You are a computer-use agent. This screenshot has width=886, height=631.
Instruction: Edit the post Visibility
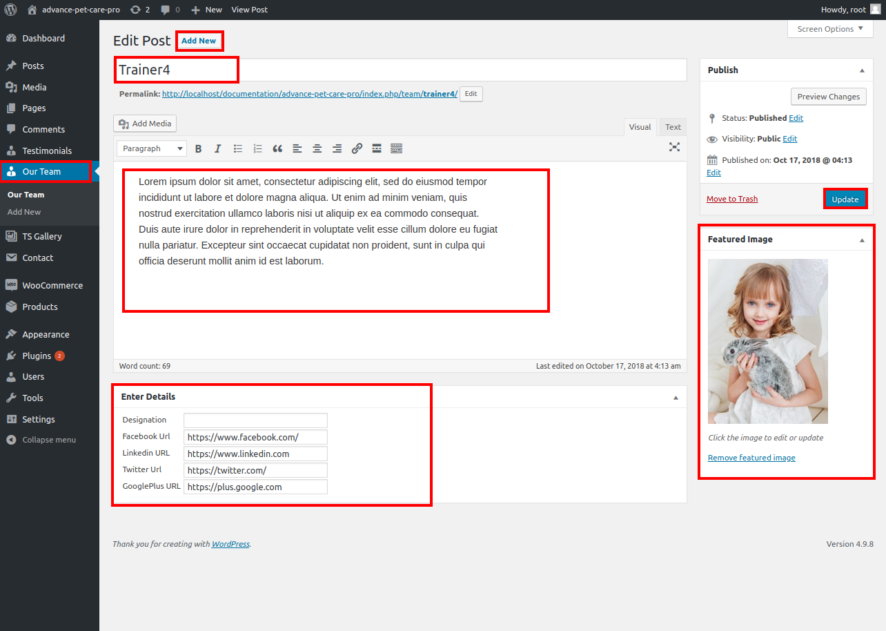(789, 139)
